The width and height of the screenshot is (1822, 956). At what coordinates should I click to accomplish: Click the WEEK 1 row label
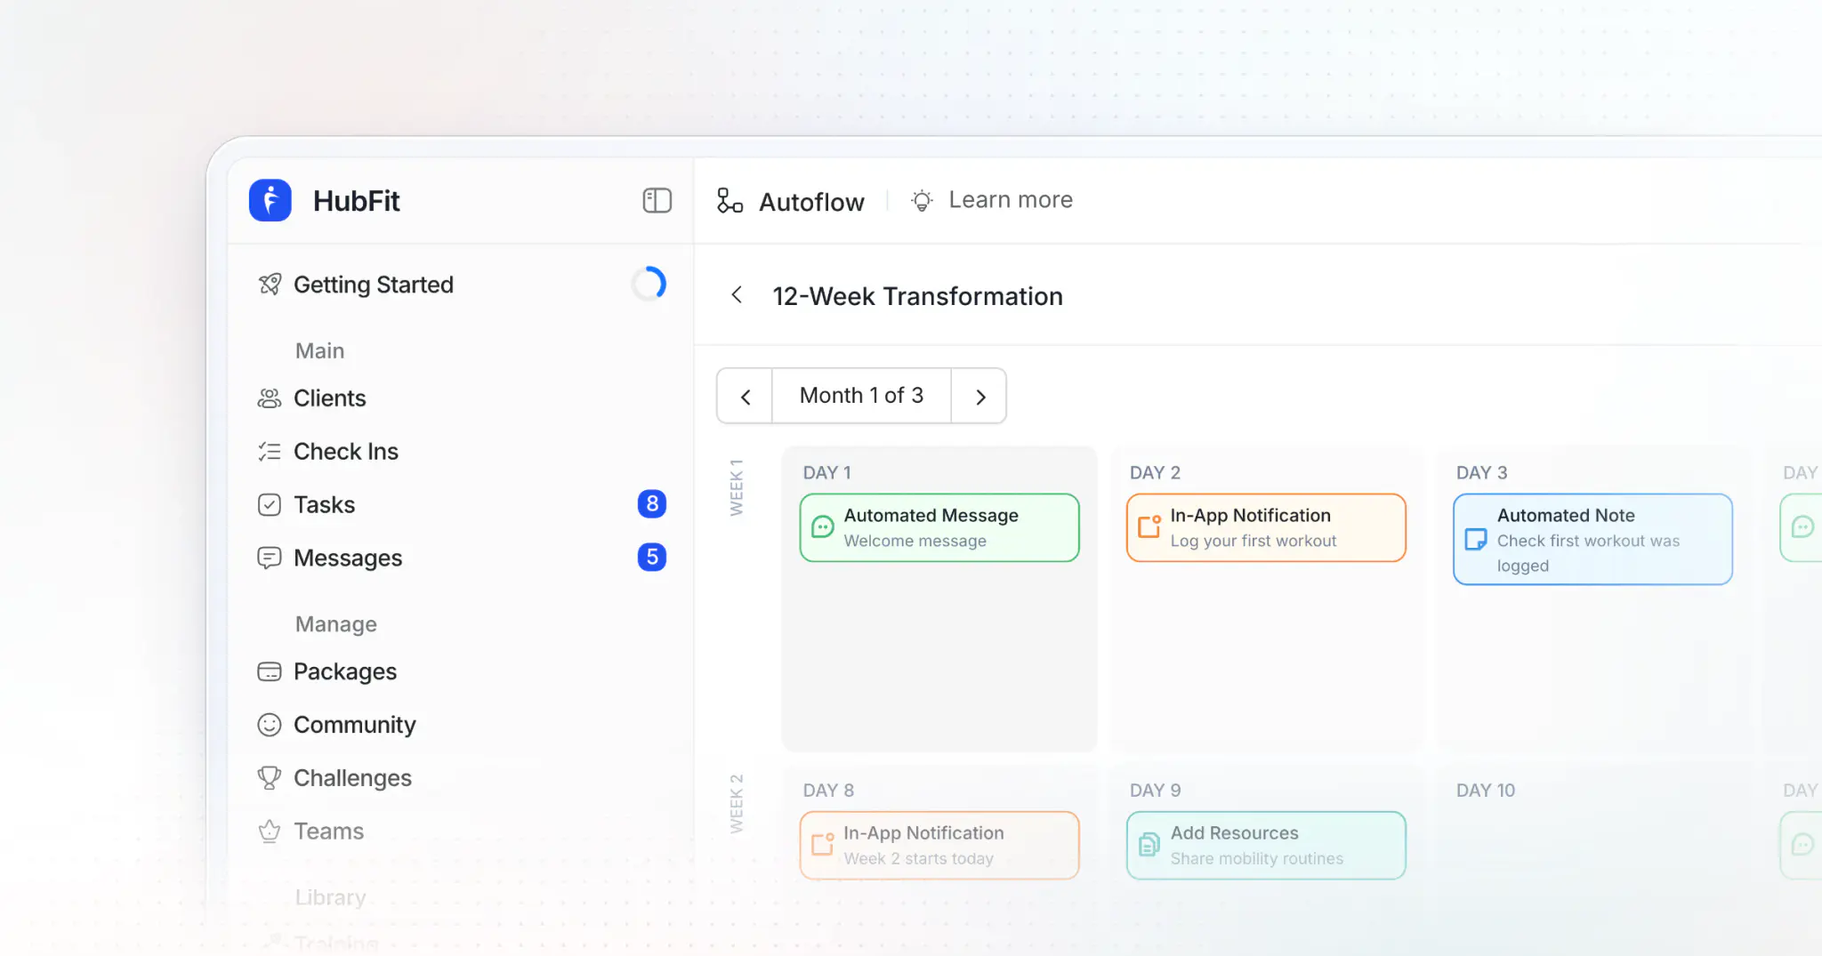click(737, 487)
